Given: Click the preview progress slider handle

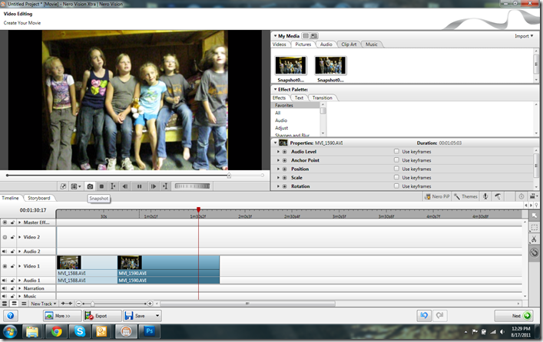Looking at the screenshot, I should (229, 176).
